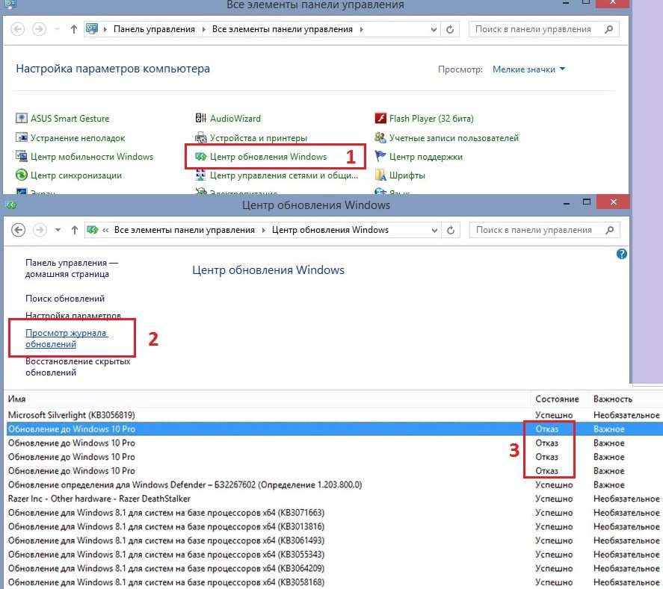
Task: Select Microsoft Silverlight (KB3056819) row
Action: [x=333, y=415]
